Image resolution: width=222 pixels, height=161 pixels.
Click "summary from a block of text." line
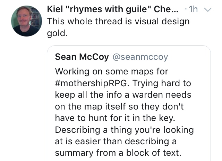pyautogui.click(x=118, y=153)
